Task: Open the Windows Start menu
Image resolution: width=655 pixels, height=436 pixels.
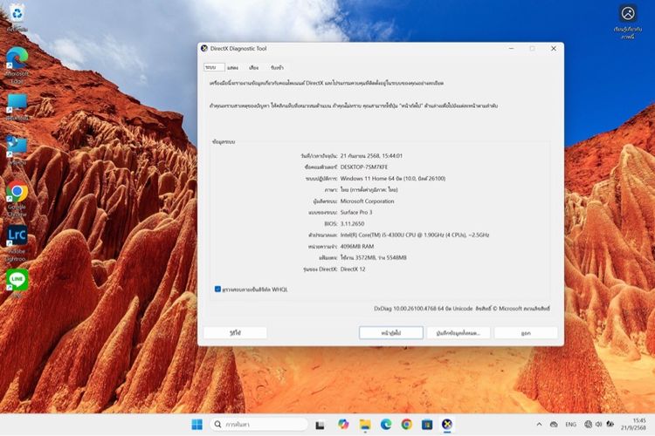Action: click(196, 425)
